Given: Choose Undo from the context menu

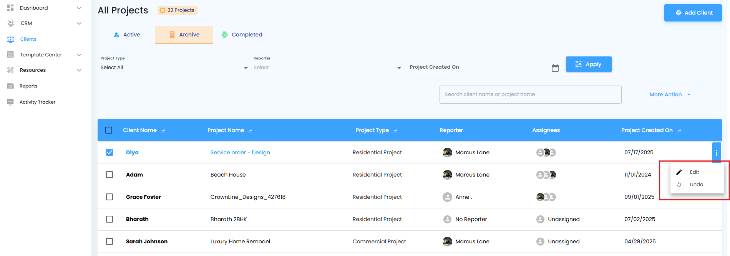Looking at the screenshot, I should coord(696,185).
